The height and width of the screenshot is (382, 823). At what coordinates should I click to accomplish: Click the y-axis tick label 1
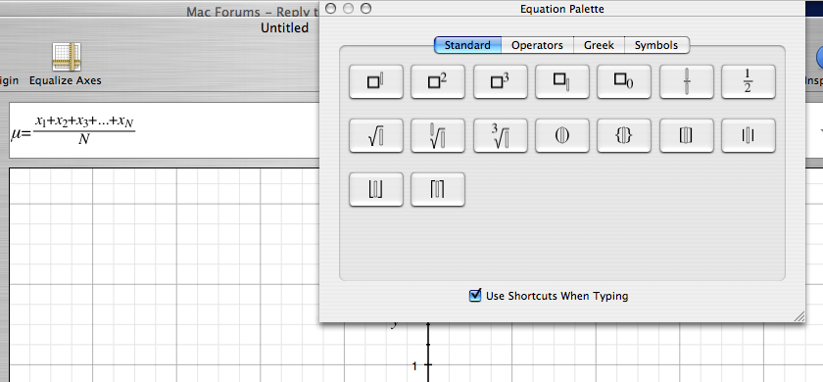[414, 365]
